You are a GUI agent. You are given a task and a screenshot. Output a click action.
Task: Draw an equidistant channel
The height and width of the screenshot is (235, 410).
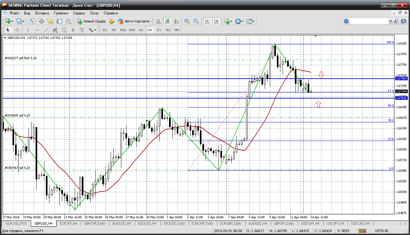(x=55, y=30)
